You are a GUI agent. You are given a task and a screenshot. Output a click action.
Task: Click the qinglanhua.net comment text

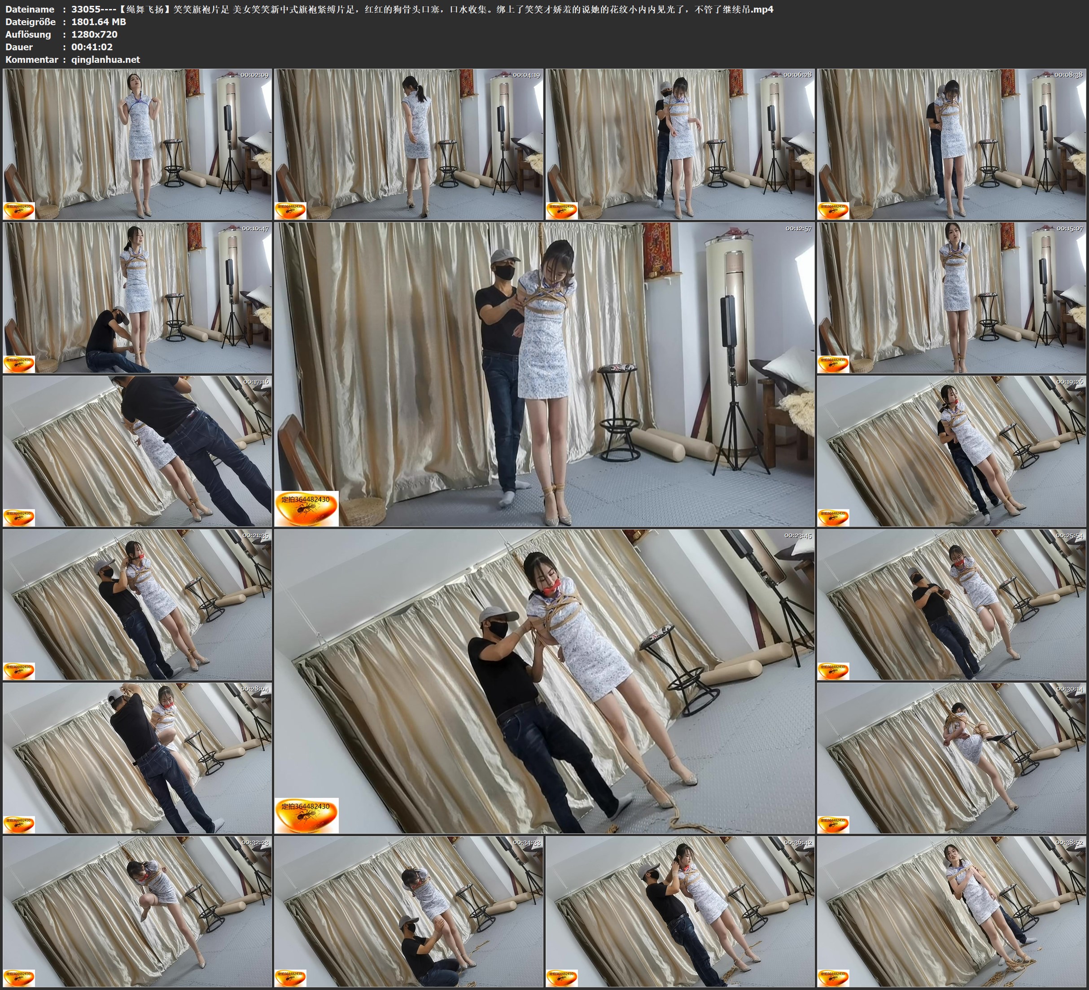(x=105, y=59)
